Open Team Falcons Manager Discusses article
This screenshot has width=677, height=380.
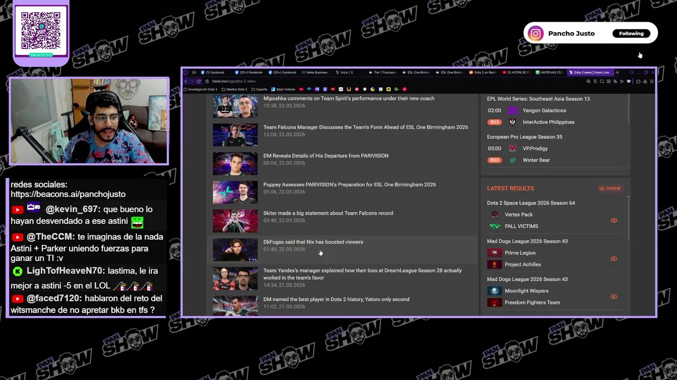pyautogui.click(x=365, y=127)
